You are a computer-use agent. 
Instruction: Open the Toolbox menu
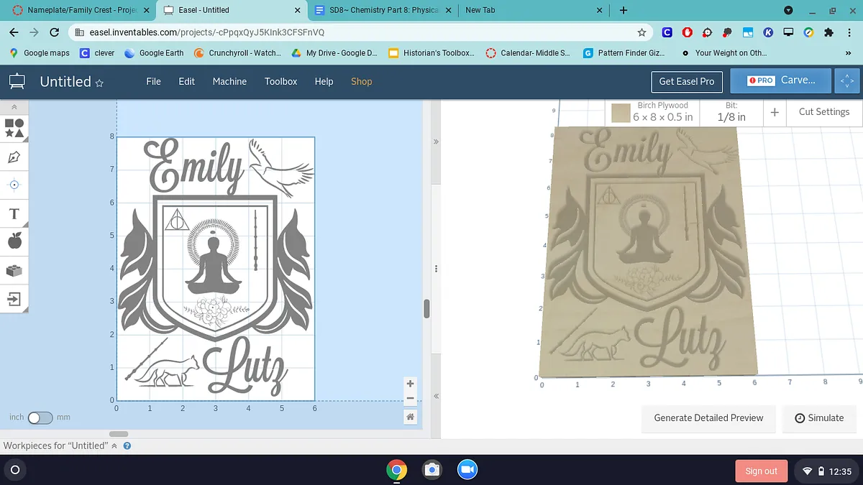[x=280, y=81]
